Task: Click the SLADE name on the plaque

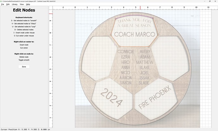Action: point(144,83)
